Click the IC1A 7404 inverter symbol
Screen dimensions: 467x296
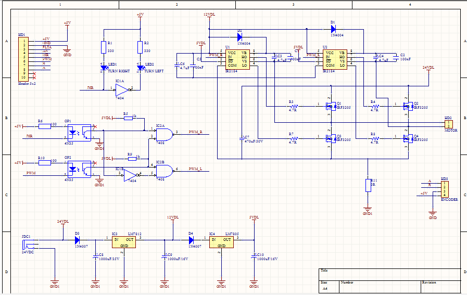[123, 90]
